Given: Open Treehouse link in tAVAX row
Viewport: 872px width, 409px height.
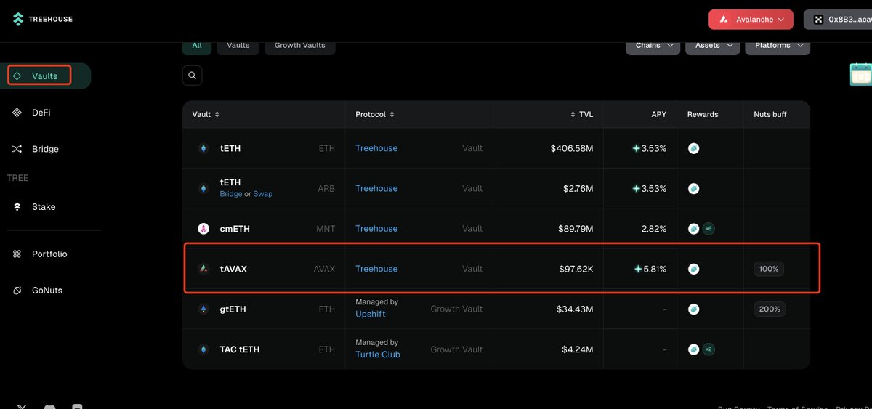Looking at the screenshot, I should click(376, 269).
